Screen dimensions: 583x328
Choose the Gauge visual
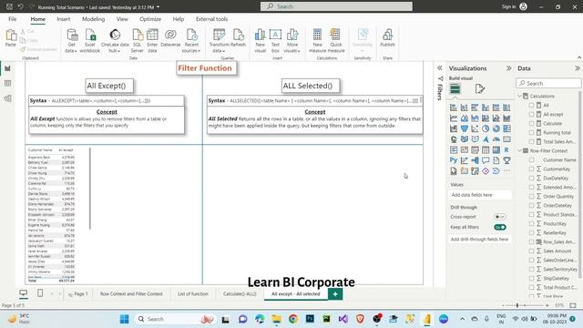coord(496,139)
